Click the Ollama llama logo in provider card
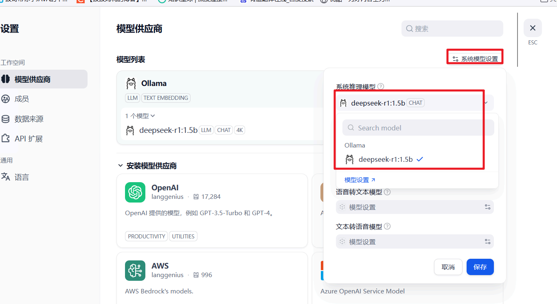 coord(131,83)
